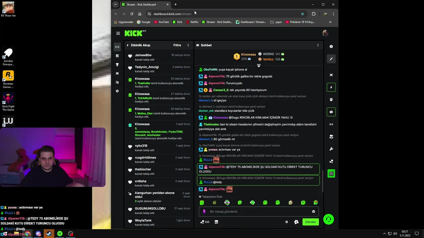
Task: Open channel points infinity icon
Action: [x=205, y=222]
